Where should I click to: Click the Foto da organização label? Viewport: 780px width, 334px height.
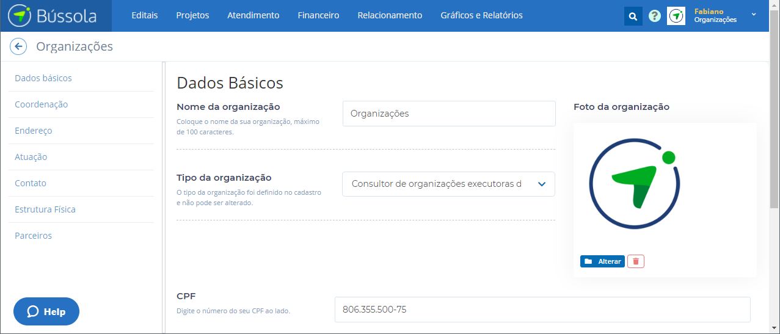[x=621, y=107]
